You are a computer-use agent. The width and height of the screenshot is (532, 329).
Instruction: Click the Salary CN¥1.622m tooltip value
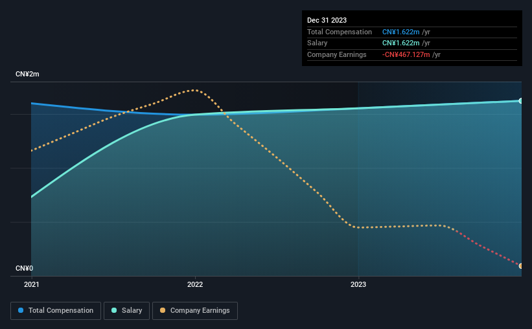(x=400, y=43)
